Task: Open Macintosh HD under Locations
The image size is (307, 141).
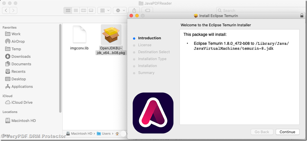Action: (21, 120)
